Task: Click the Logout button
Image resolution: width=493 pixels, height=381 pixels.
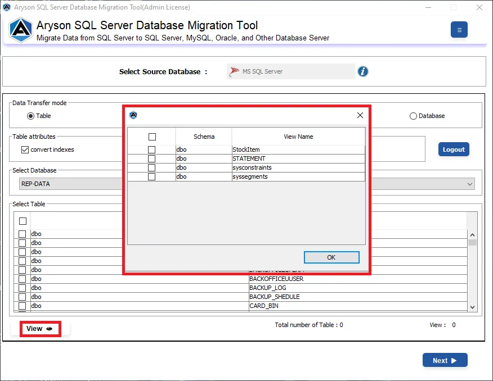Action: (454, 149)
